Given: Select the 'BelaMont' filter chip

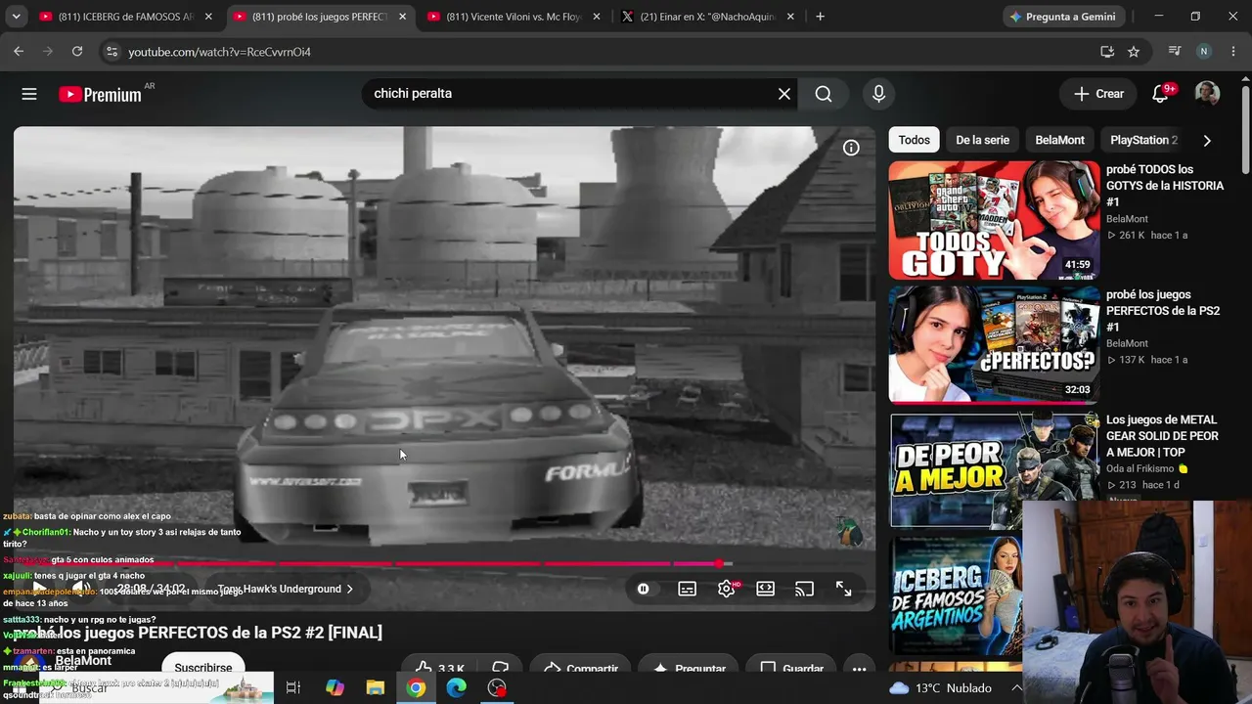Looking at the screenshot, I should coord(1059,140).
